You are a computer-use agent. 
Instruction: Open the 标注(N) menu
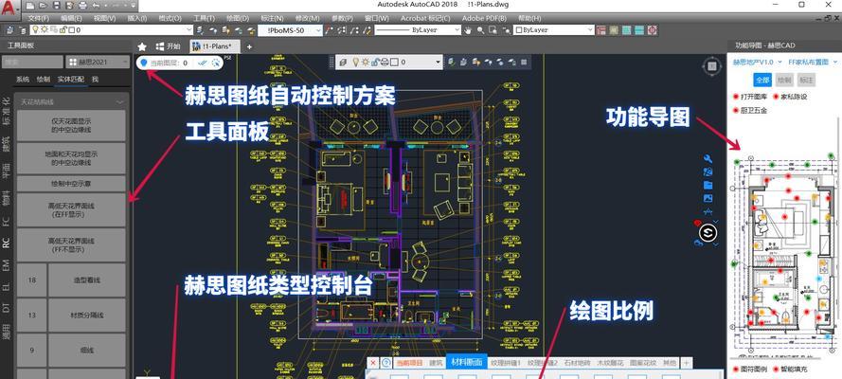pos(272,18)
